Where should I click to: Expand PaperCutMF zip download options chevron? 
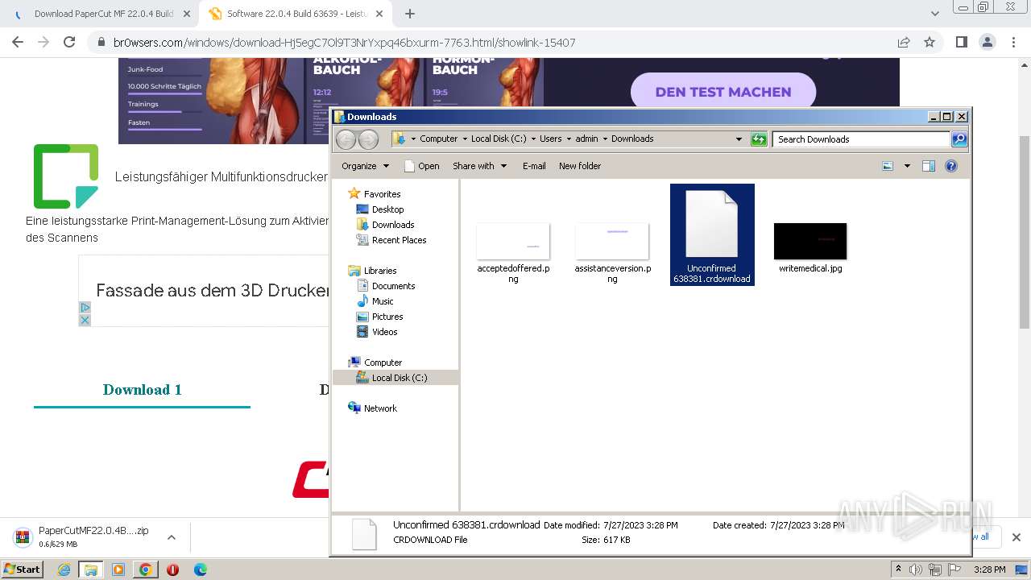(171, 537)
